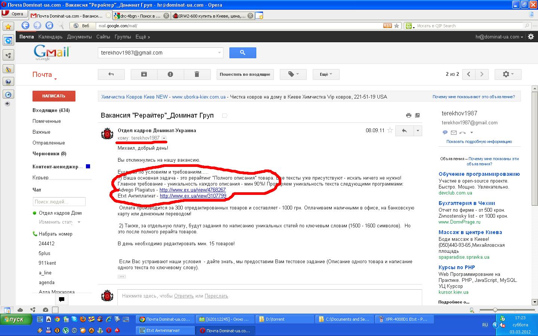538x336 pixels.
Task: Send an email to terekhov1987 via the envelope icon
Action: pyautogui.click(x=454, y=133)
